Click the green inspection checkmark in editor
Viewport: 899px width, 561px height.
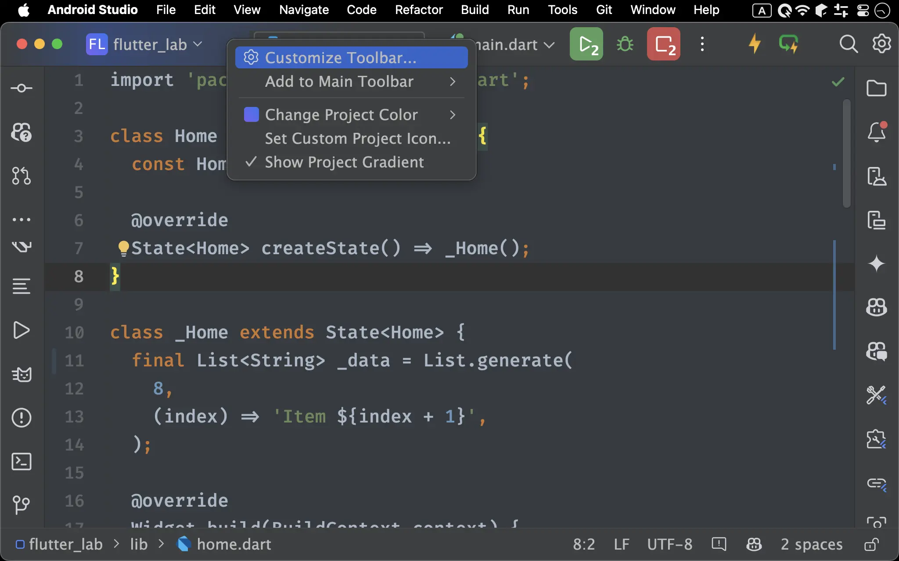(x=838, y=82)
